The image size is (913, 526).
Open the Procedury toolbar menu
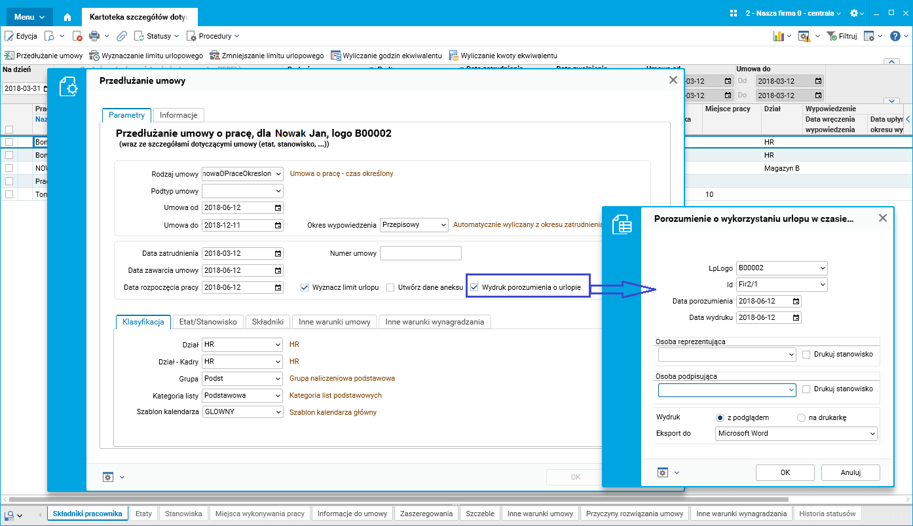coord(213,36)
